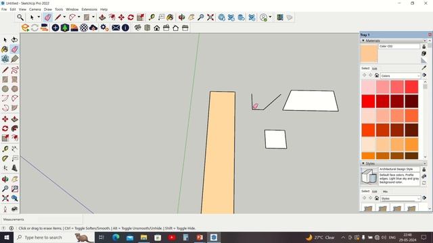Screen dimensions: 433x243
Task: Select the Axes tool in left toolbar
Action: tap(5, 168)
